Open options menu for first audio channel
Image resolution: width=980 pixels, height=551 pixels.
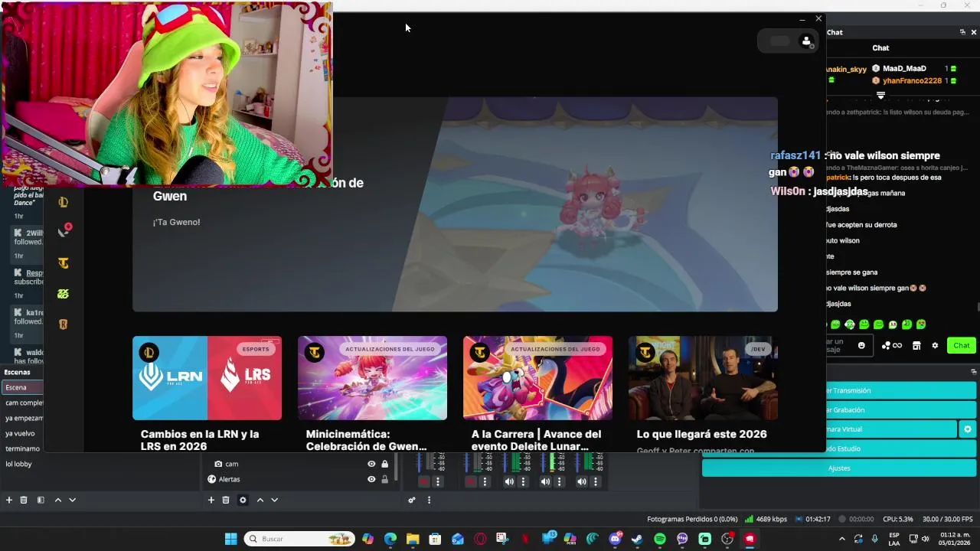[x=438, y=481]
